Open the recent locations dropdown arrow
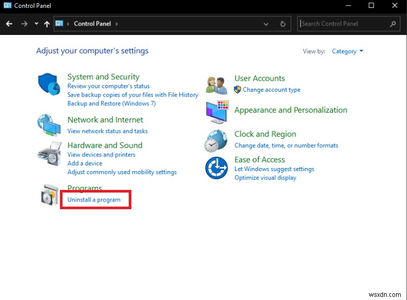407x300 pixels. point(36,24)
